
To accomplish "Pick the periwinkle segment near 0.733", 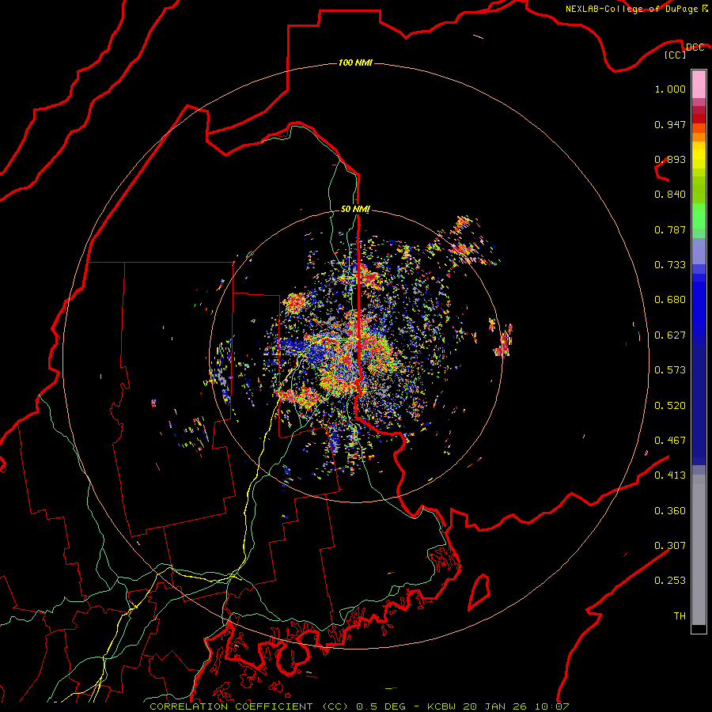I will 699,252.
